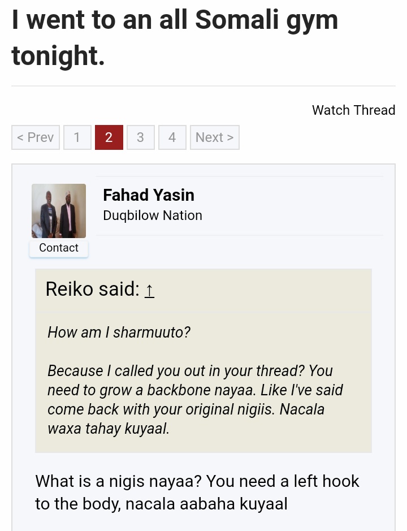Click the reply line ending 'nacala aabaha kuyaal'

(161, 504)
